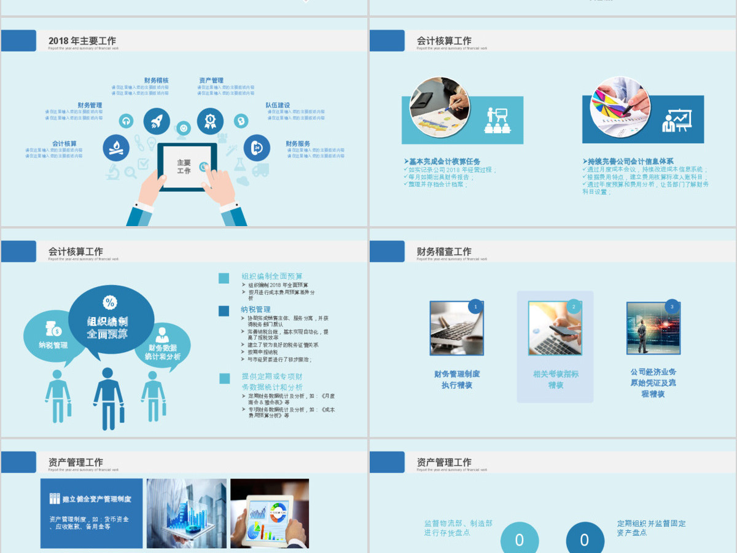The height and width of the screenshot is (553, 737).
Task: Click the teal square bullet beside 提供定期或专项财
Action: tap(224, 378)
